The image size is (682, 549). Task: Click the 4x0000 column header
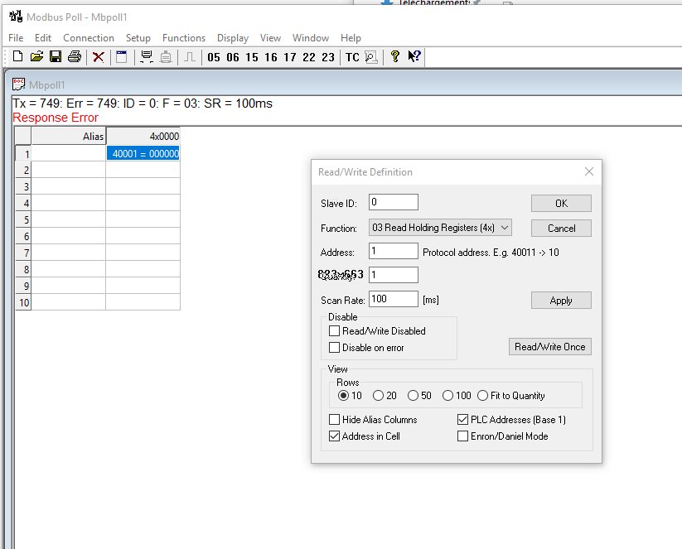143,136
